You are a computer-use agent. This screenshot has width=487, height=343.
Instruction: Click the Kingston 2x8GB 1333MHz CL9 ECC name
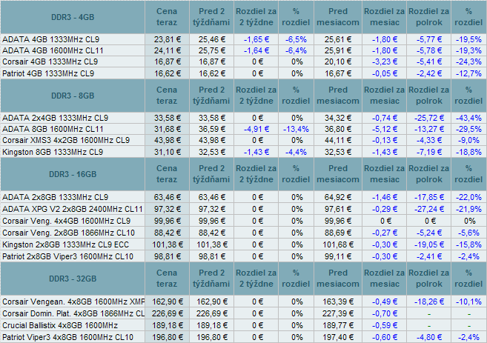tap(65, 244)
